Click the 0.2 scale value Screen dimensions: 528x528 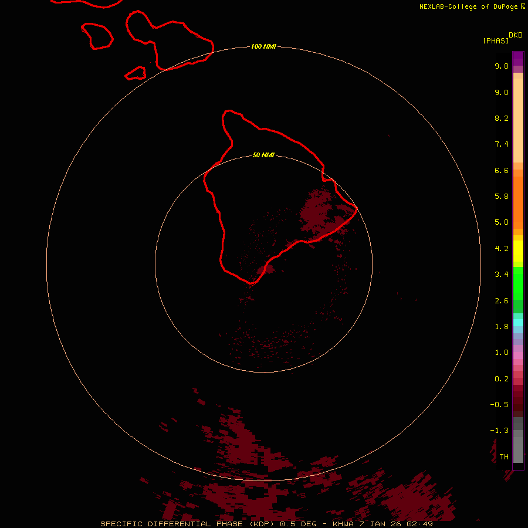[x=502, y=379]
